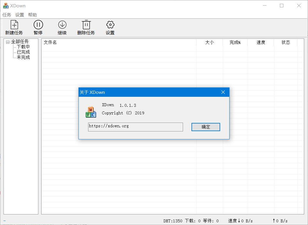Open the 帮助 menu
The height and width of the screenshot is (225, 308).
click(32, 15)
